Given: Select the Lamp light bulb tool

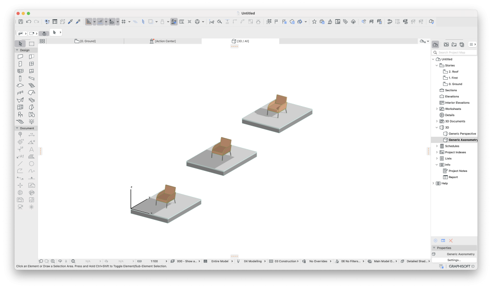Looking at the screenshot, I should (x=31, y=121).
